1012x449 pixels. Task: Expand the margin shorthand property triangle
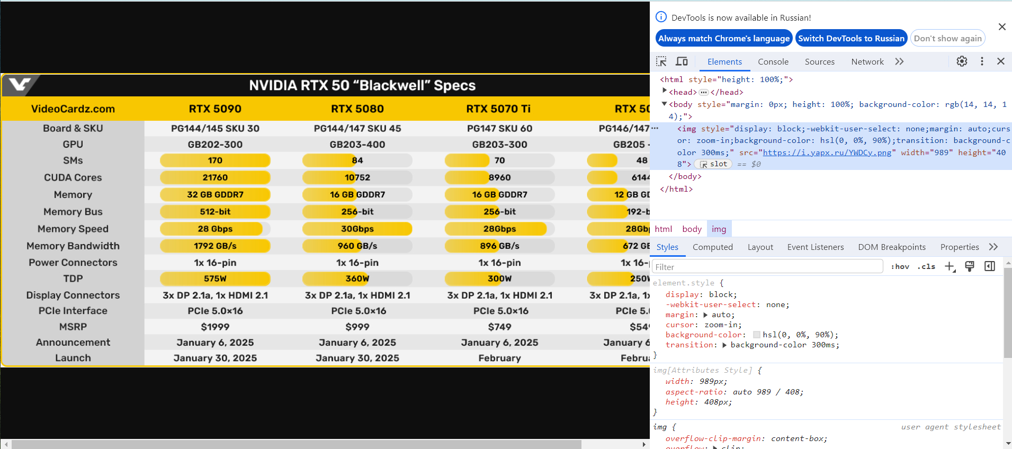[x=705, y=315]
